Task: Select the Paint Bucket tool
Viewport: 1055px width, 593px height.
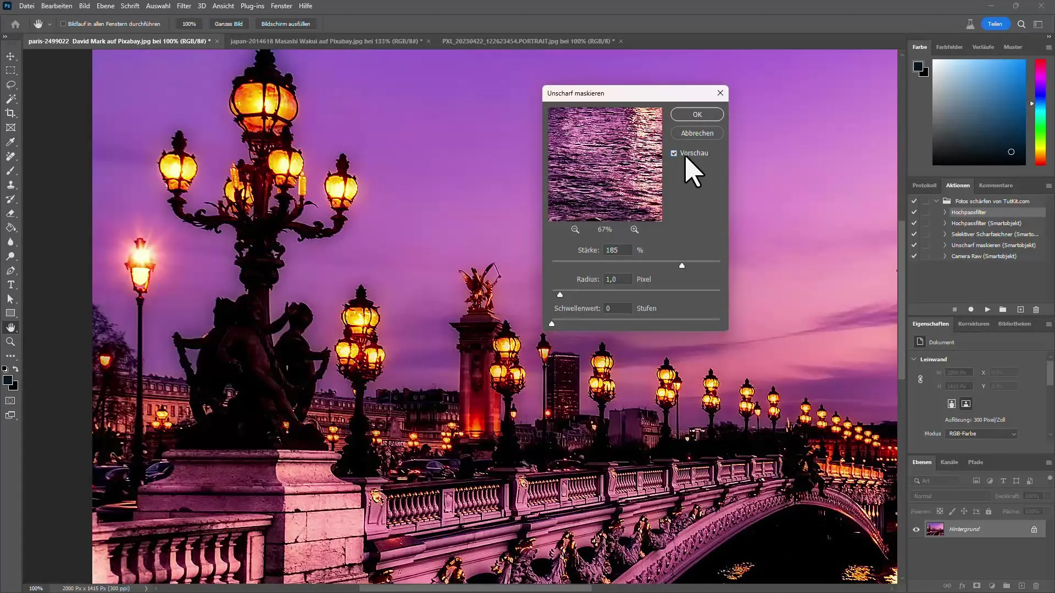Action: (x=10, y=228)
